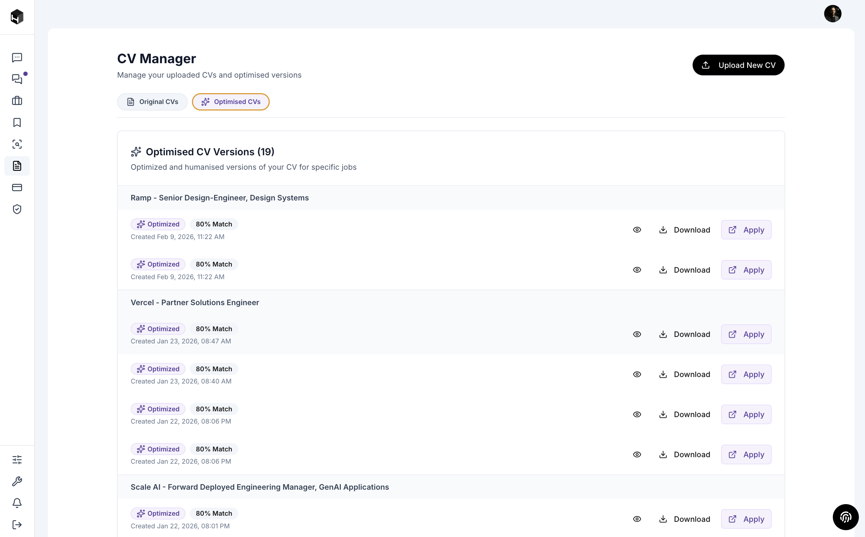Open the notifications bell icon
Viewport: 865px width, 537px height.
point(17,503)
